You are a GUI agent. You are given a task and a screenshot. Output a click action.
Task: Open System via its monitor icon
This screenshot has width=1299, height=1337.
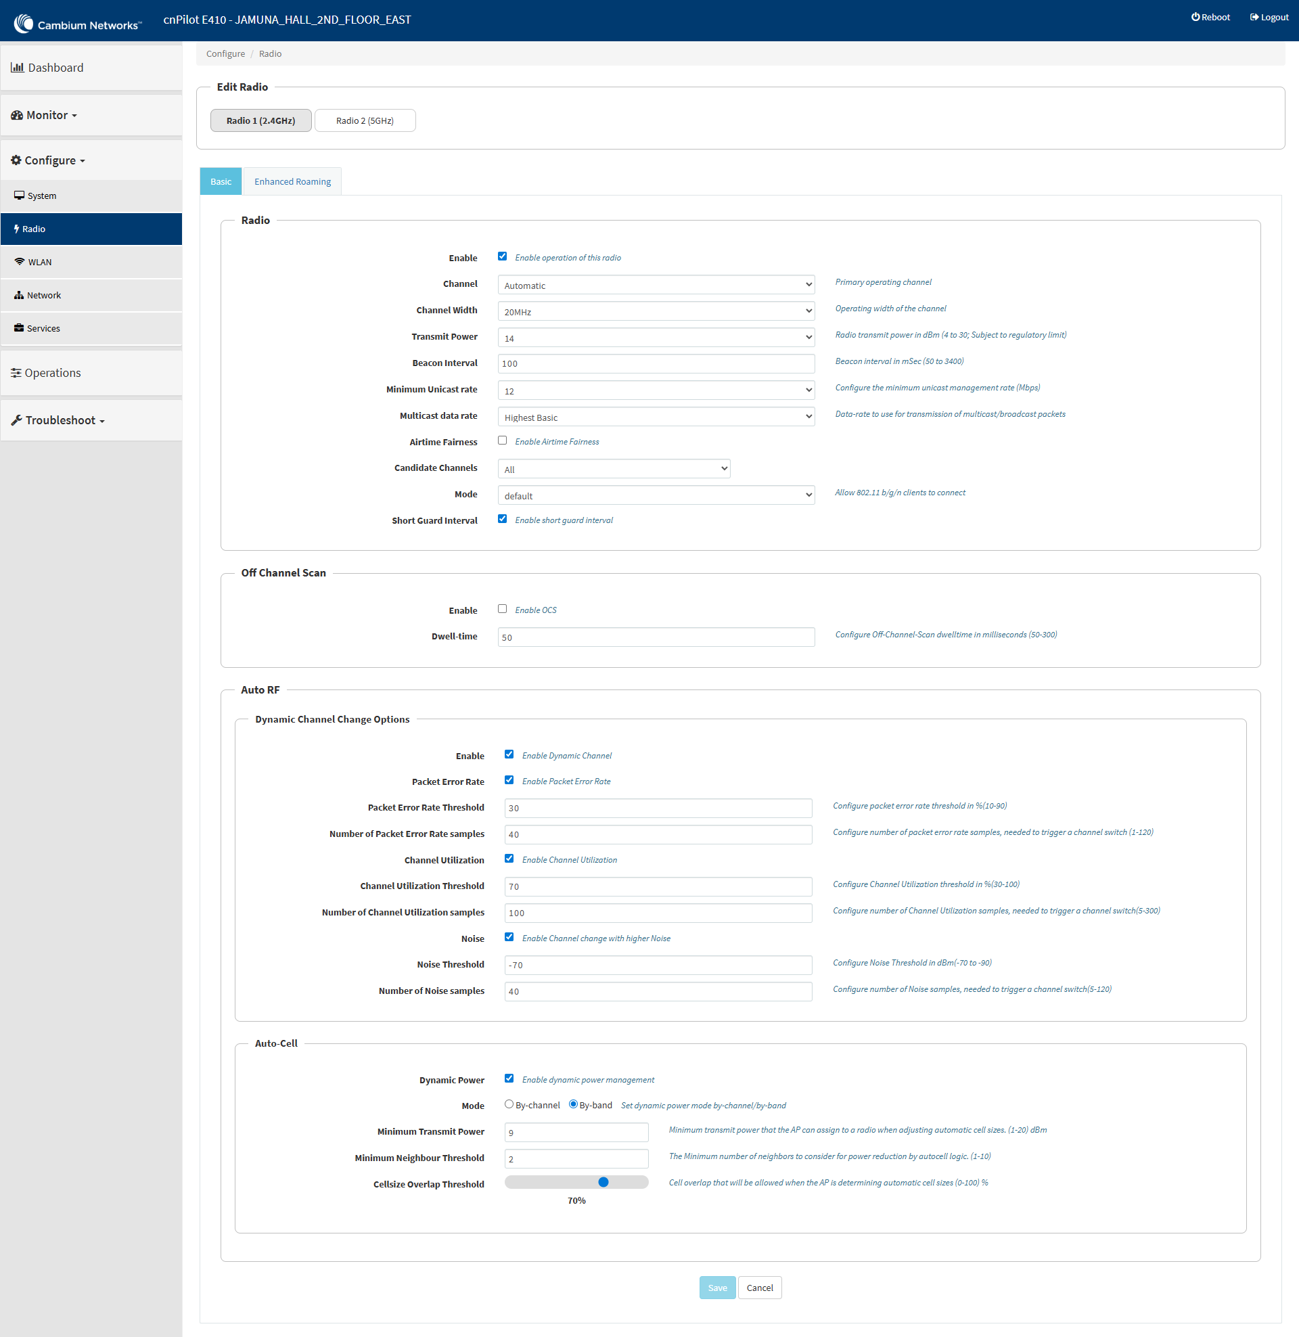(x=19, y=196)
